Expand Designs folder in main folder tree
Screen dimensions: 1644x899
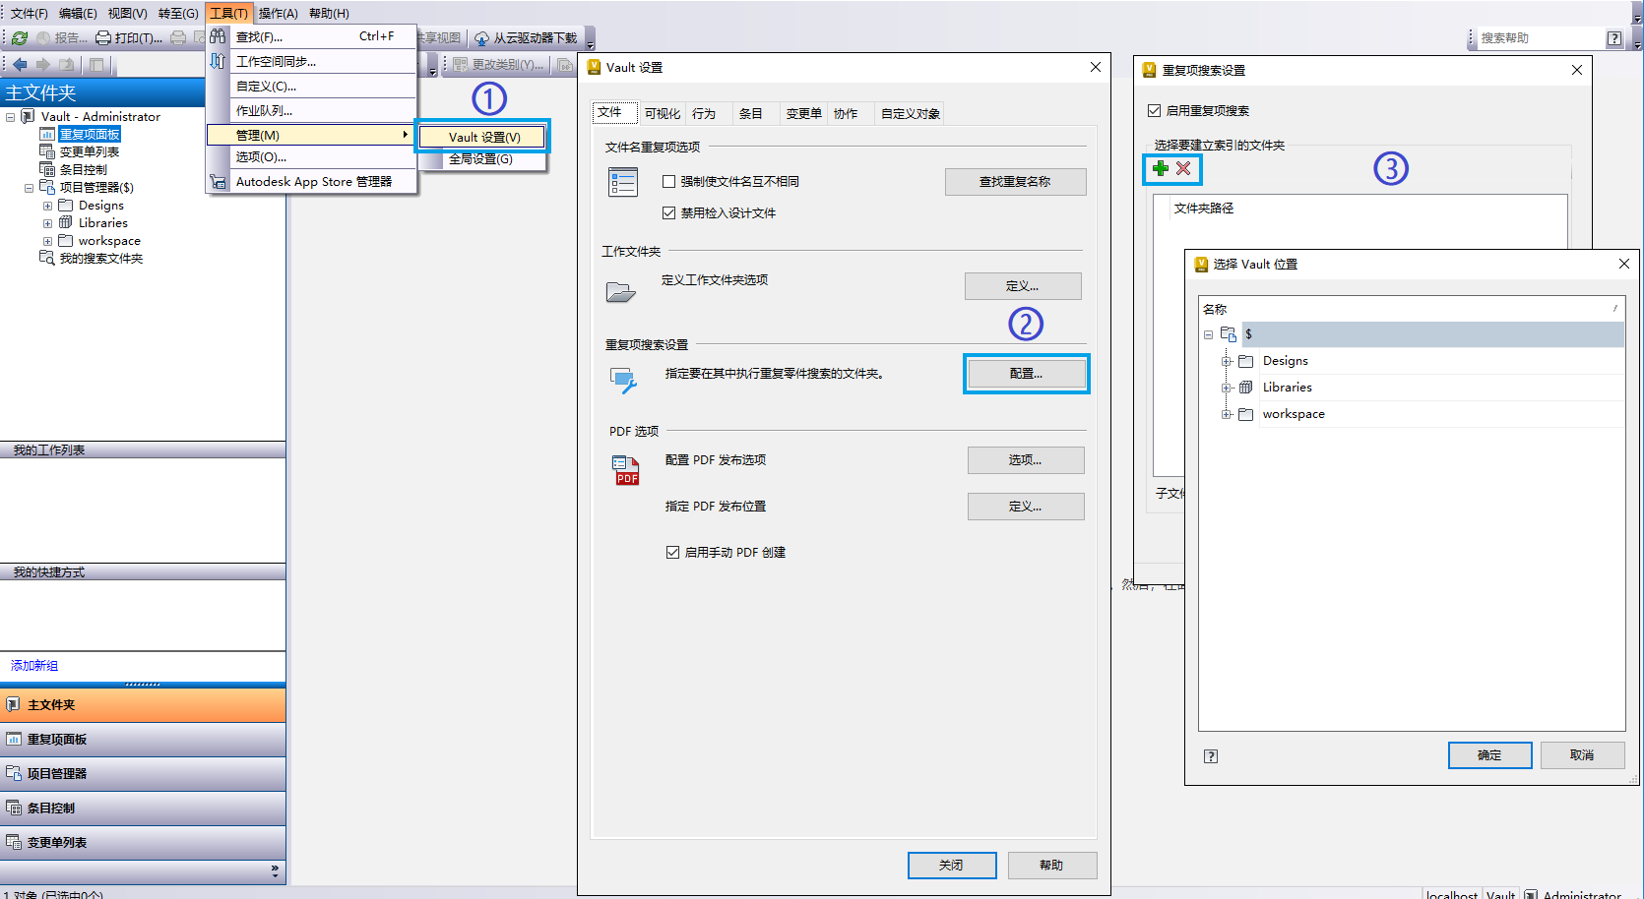click(47, 206)
